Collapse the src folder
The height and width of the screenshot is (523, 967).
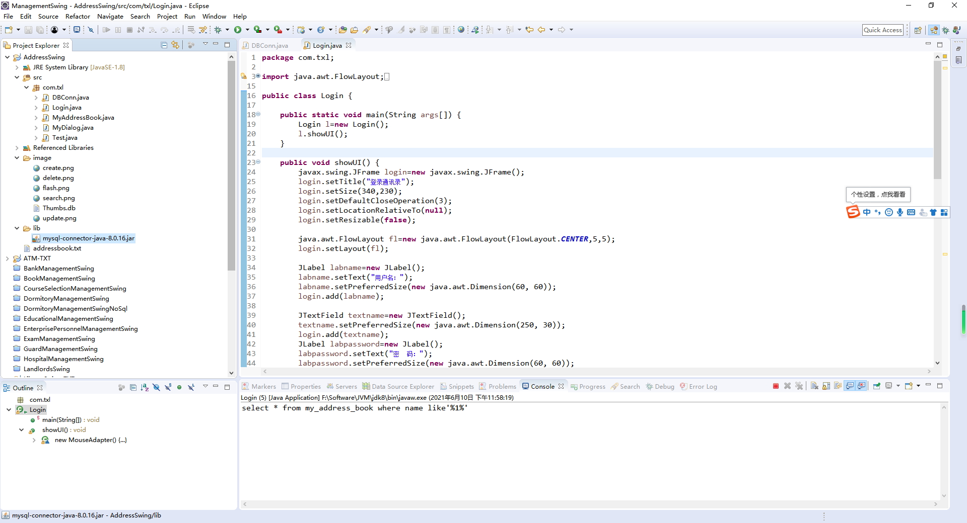pos(17,77)
